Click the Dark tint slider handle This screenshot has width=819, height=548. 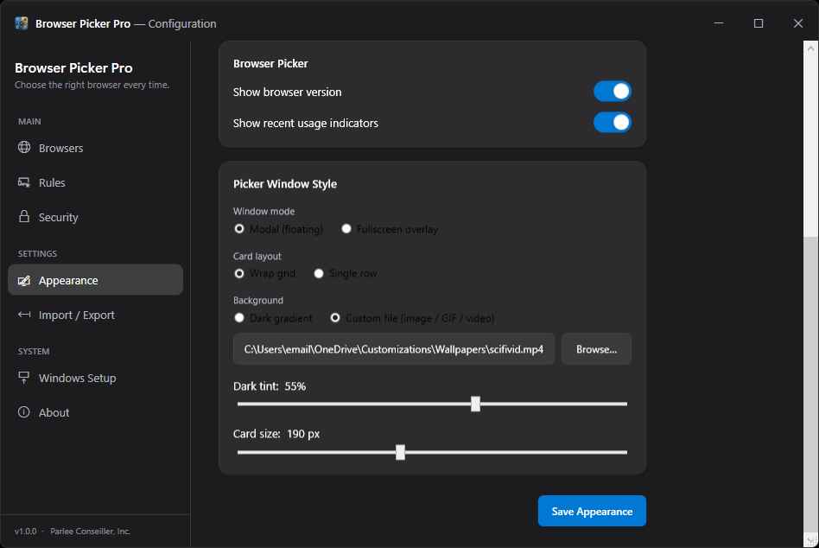point(475,404)
